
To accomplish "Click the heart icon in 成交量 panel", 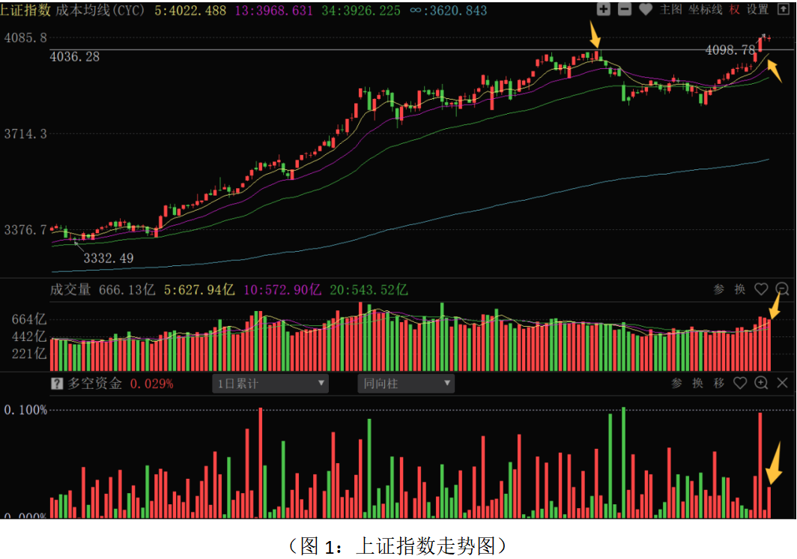I will click(x=761, y=289).
